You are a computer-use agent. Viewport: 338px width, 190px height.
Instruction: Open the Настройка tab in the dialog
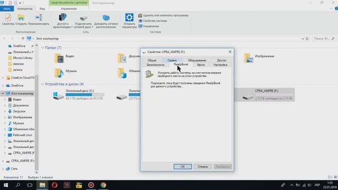point(220,65)
